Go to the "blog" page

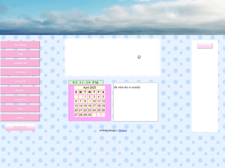coord(20,108)
